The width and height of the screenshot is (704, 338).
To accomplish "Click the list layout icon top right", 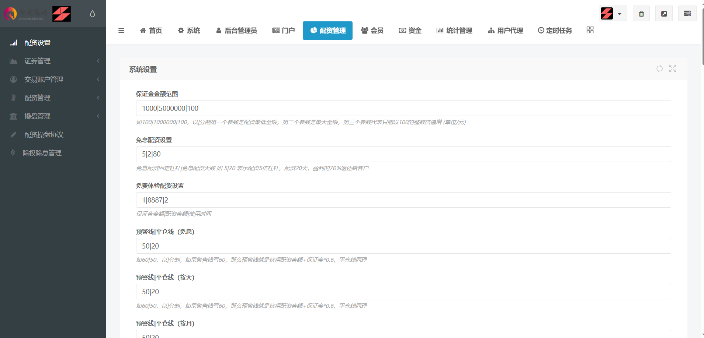I will point(687,14).
